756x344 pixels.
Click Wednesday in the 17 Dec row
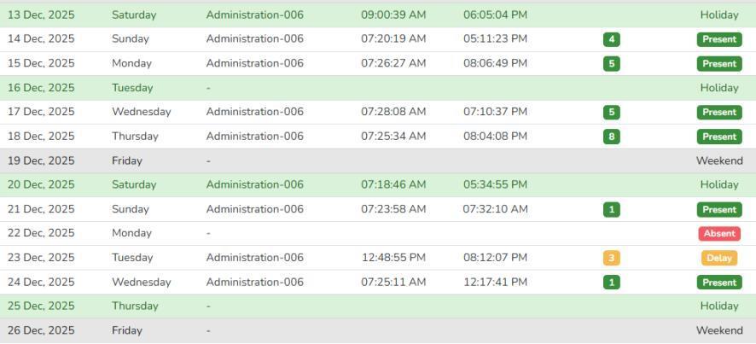point(141,112)
